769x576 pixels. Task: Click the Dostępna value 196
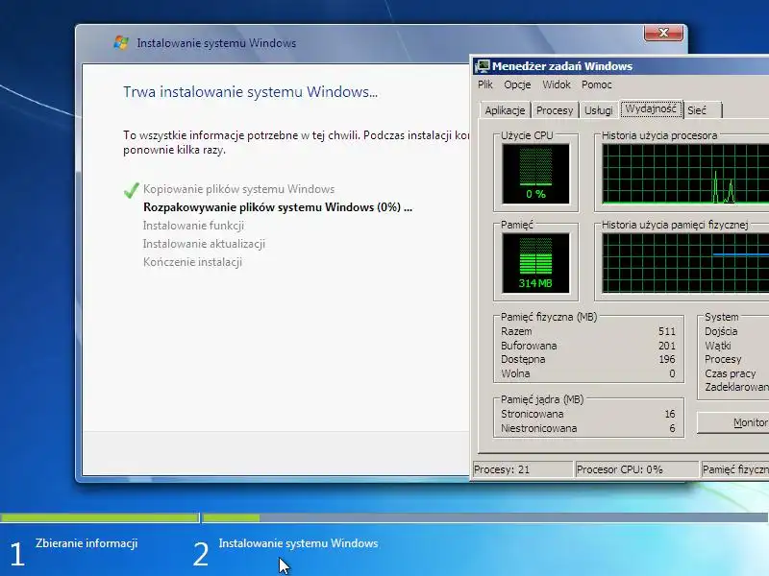666,359
